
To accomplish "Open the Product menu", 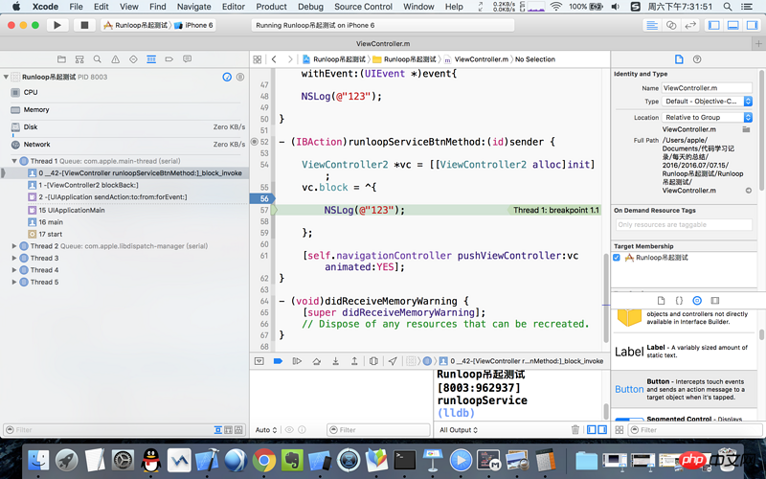I will 271,7.
